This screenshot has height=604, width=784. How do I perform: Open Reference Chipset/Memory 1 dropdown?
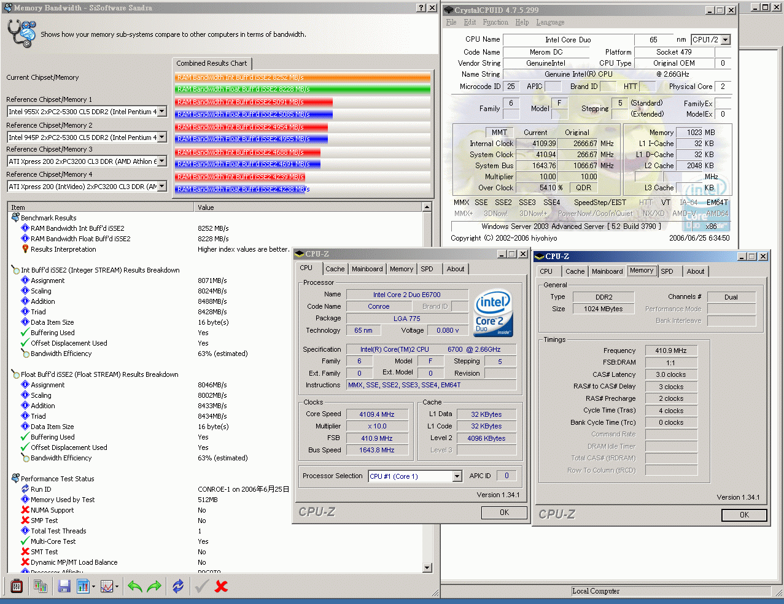click(163, 111)
